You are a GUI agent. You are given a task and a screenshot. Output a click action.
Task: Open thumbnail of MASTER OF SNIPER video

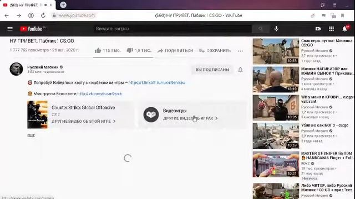[x=276, y=164]
